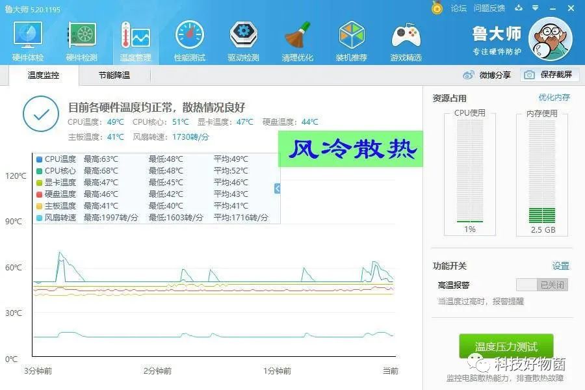Click the 1% CPU usage value

click(x=470, y=229)
